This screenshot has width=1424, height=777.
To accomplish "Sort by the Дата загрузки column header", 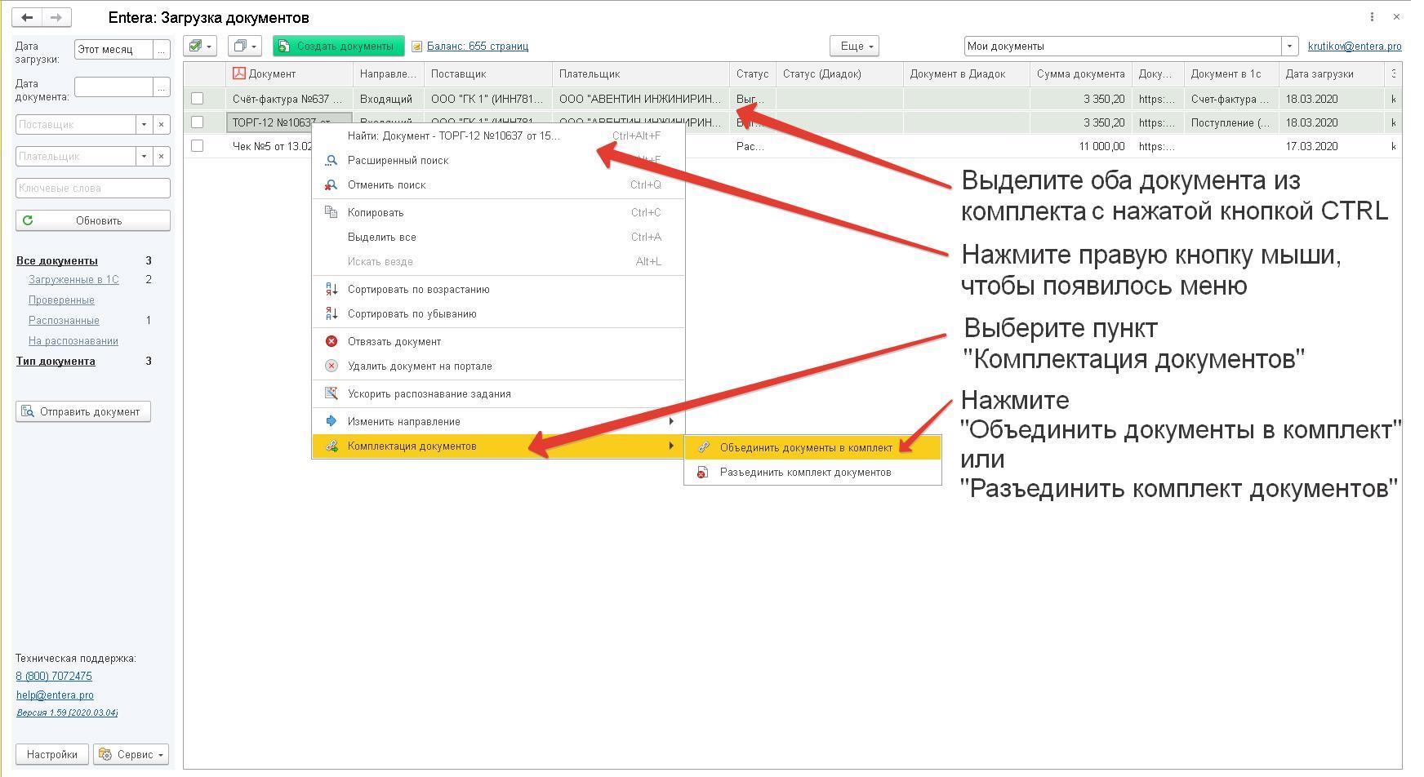I will (1332, 73).
